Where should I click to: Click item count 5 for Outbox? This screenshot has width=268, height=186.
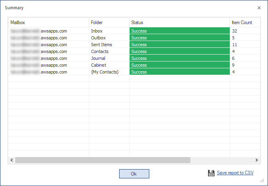[x=245, y=38]
